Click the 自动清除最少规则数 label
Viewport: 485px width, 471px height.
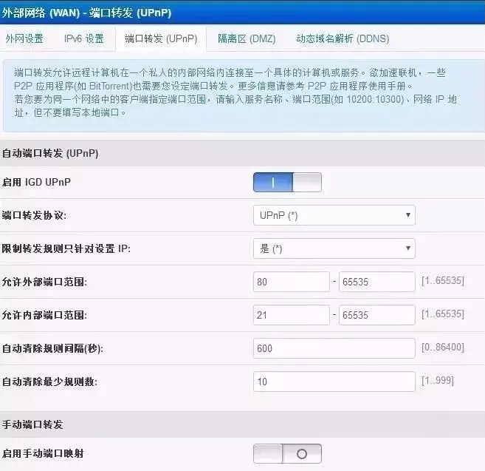(49, 382)
